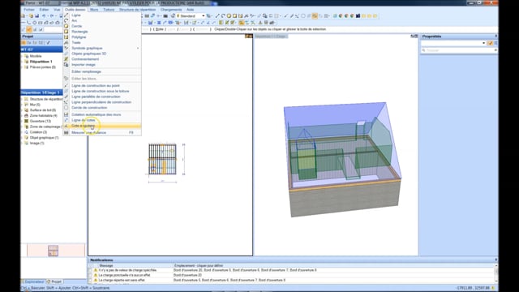This screenshot has height=292, width=519.
Task: Click the plan thumbnail preview below the tree
Action: tap(53, 251)
